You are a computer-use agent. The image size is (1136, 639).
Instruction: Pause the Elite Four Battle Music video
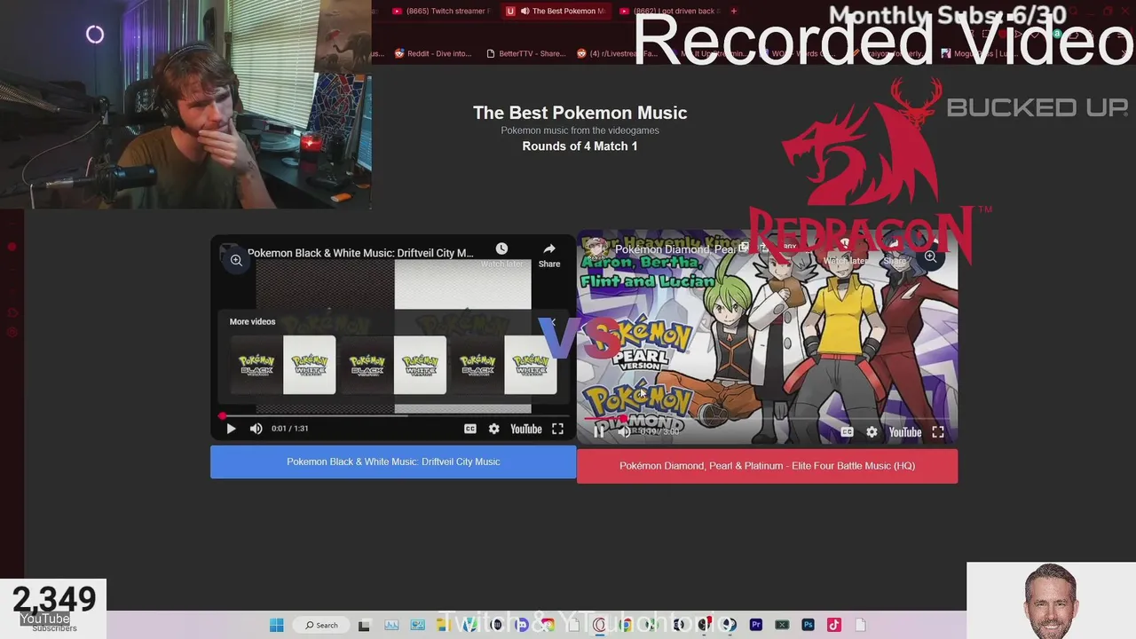[599, 432]
